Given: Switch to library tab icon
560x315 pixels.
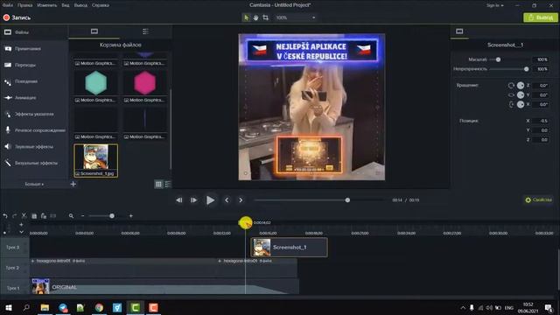Looking at the screenshot, I should point(146,31).
